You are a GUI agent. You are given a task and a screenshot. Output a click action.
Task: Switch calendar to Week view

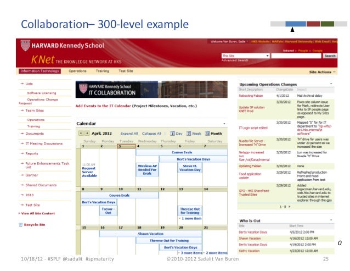pyautogui.click(x=194, y=134)
